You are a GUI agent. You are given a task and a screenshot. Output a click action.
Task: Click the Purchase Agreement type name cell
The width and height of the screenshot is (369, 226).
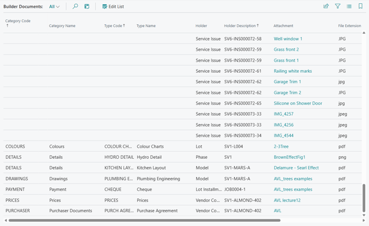[157, 211]
